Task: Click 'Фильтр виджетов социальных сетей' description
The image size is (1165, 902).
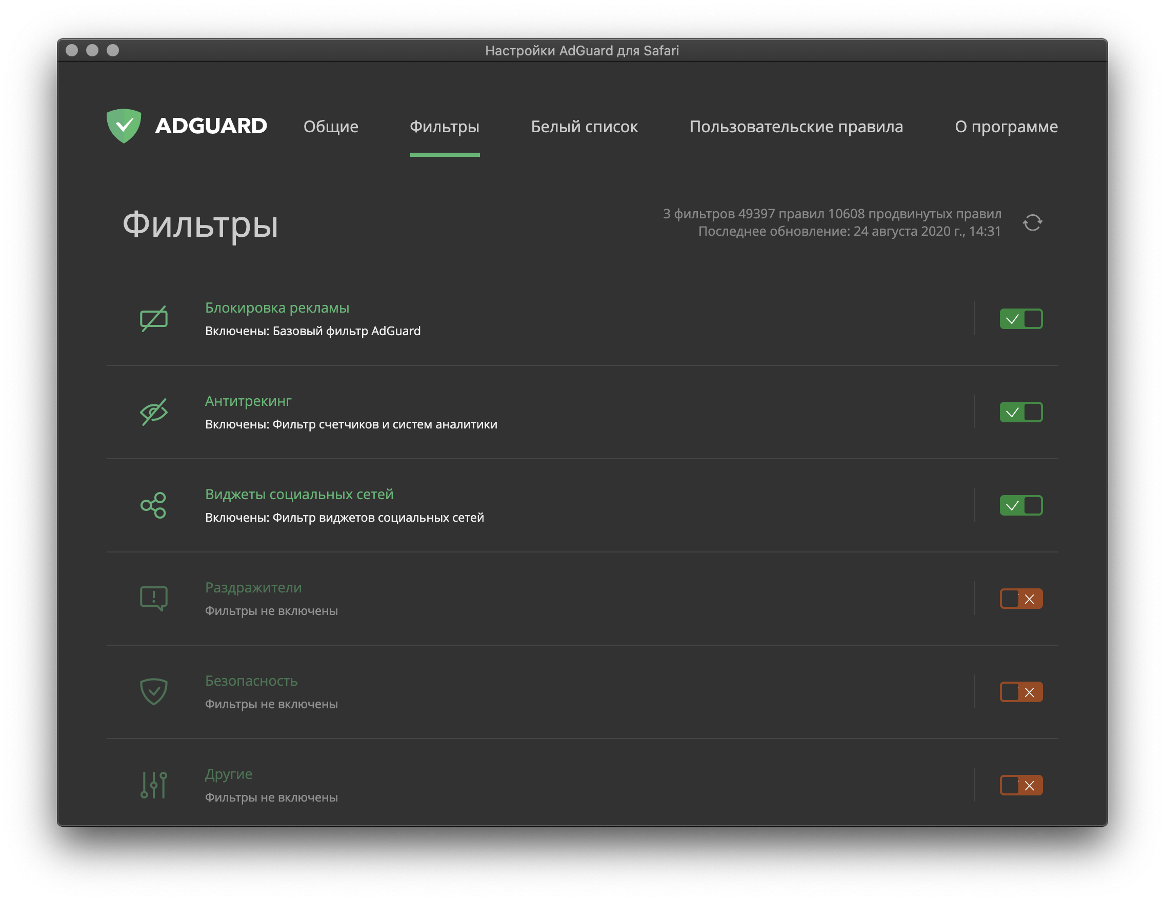Action: (378, 518)
